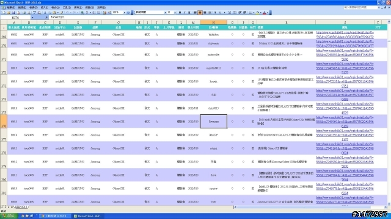Open the 工具(T) Tools menu

point(67,8)
